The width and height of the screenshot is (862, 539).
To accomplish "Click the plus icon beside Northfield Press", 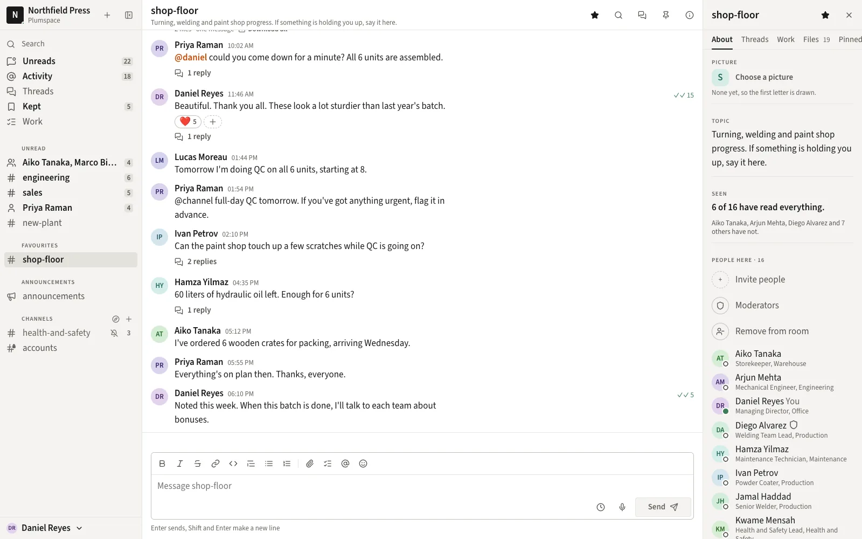I will (x=107, y=15).
